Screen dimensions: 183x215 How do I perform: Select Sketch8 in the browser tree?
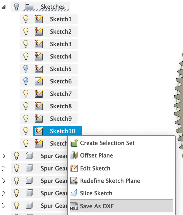point(61,106)
